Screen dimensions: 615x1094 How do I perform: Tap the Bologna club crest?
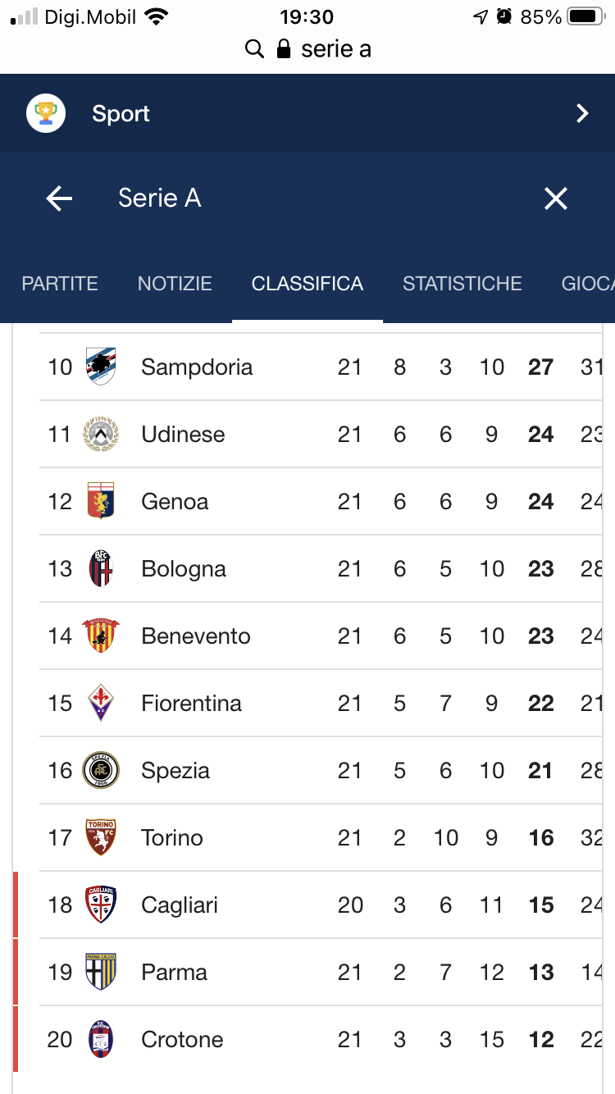[x=101, y=568]
